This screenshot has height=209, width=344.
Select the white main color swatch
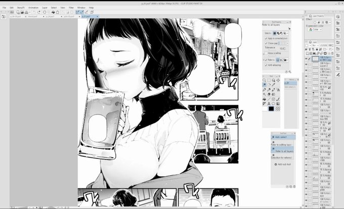pos(265,109)
